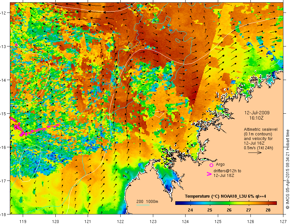Click the '0.5m/s (1kt 24h)' text
The height and width of the screenshot is (224, 290).
(x=259, y=148)
